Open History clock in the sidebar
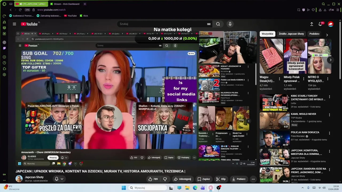 coord(4,63)
